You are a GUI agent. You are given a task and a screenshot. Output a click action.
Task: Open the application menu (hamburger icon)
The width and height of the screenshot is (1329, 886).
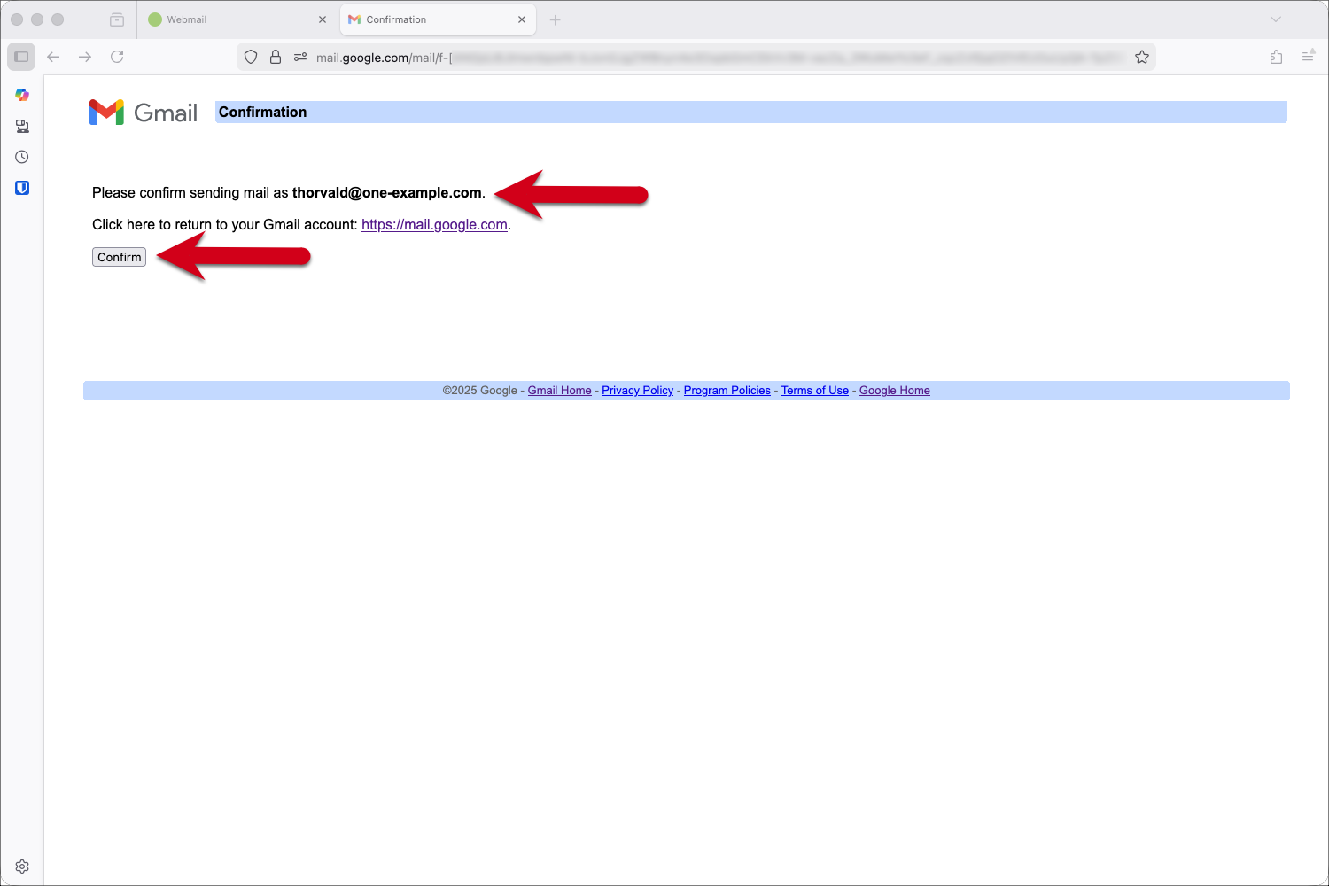(x=1308, y=56)
